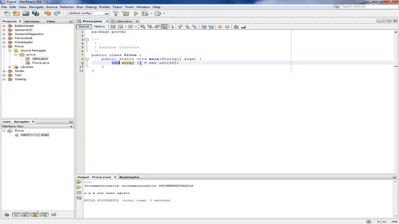Switch to the Services tab
The width and height of the screenshot is (399, 224).
tap(32, 22)
